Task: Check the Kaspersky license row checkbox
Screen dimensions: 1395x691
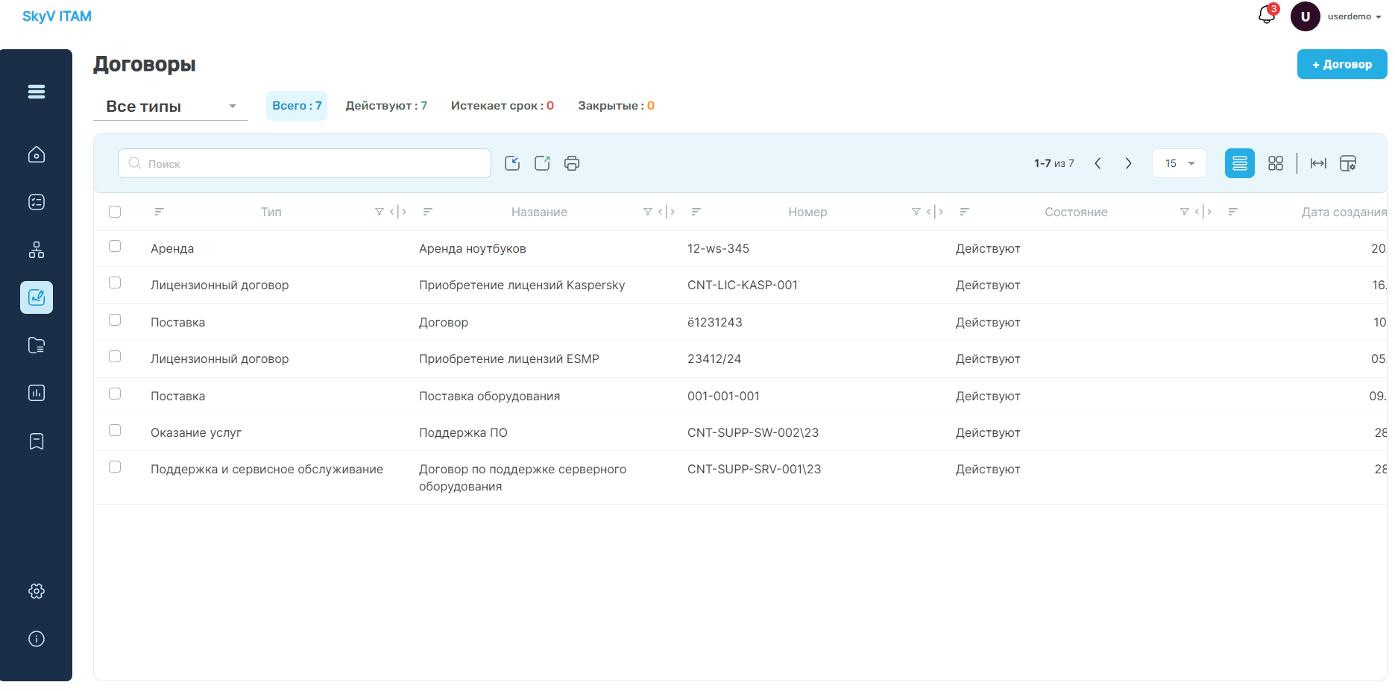Action: click(115, 283)
